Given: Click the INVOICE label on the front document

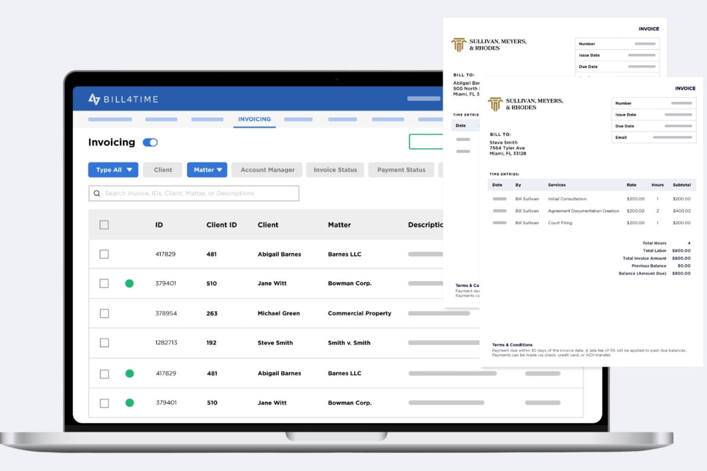Looking at the screenshot, I should pos(685,88).
